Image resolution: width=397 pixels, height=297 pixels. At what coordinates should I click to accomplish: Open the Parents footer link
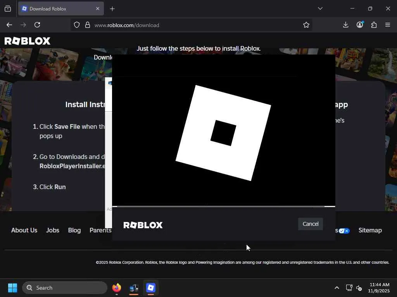[100, 230]
